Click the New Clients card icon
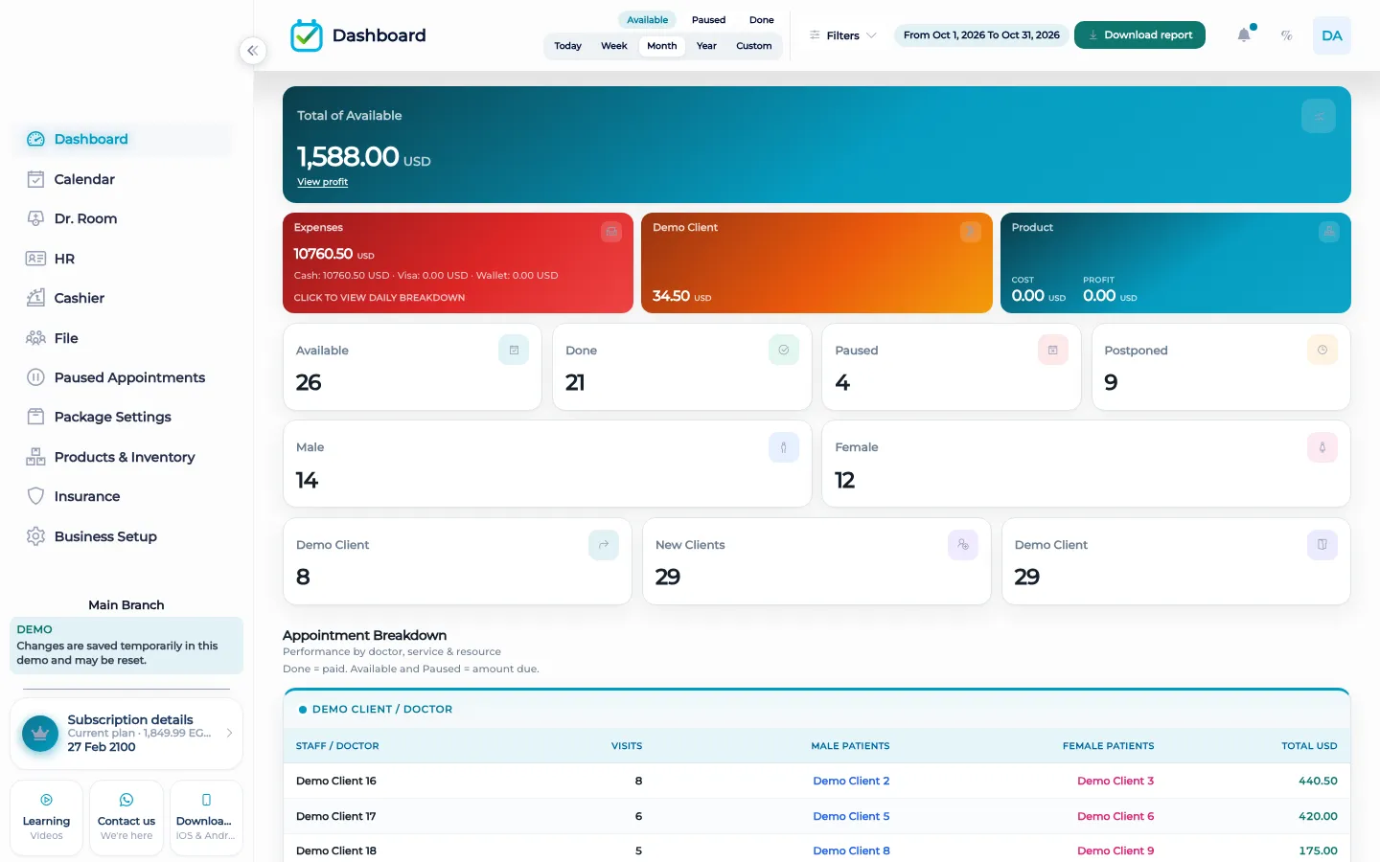The width and height of the screenshot is (1380, 862). pos(963,545)
